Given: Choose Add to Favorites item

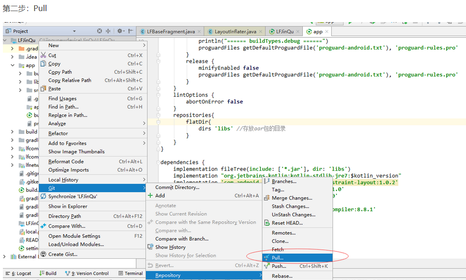Looking at the screenshot, I should click(93, 143).
